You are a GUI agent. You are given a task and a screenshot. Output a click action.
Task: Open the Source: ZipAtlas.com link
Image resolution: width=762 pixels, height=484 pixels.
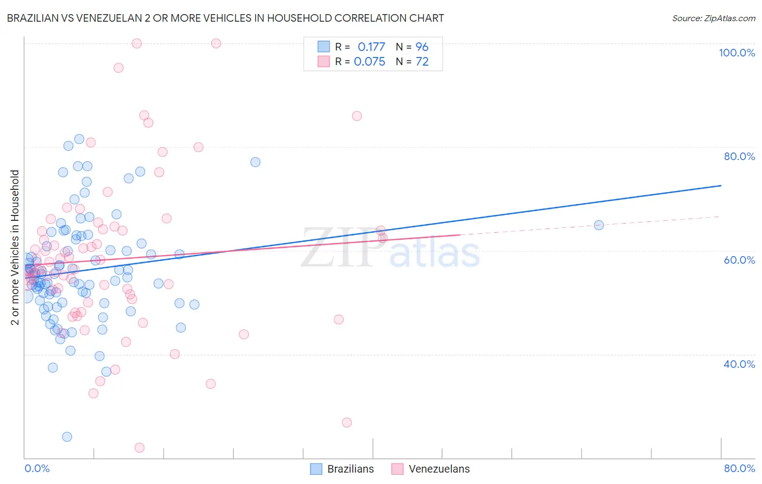point(713,18)
